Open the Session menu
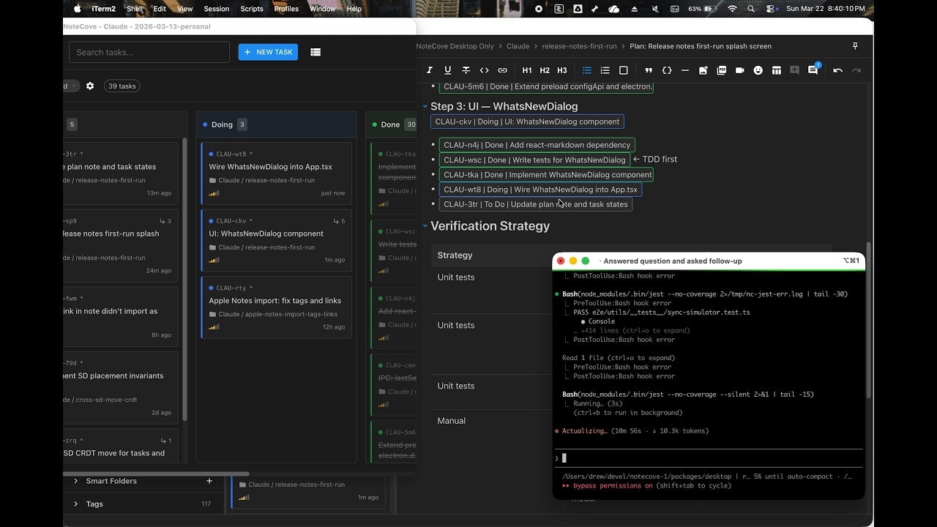The width and height of the screenshot is (937, 527). (216, 9)
